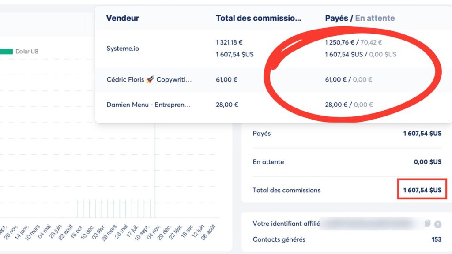This screenshot has height=254, width=452.
Task: Click the 61,00 € / 0,00 € paid value
Action: (349, 79)
